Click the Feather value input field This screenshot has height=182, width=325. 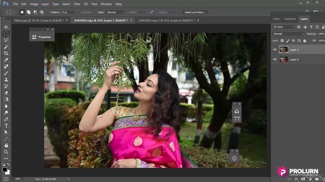coord(68,12)
